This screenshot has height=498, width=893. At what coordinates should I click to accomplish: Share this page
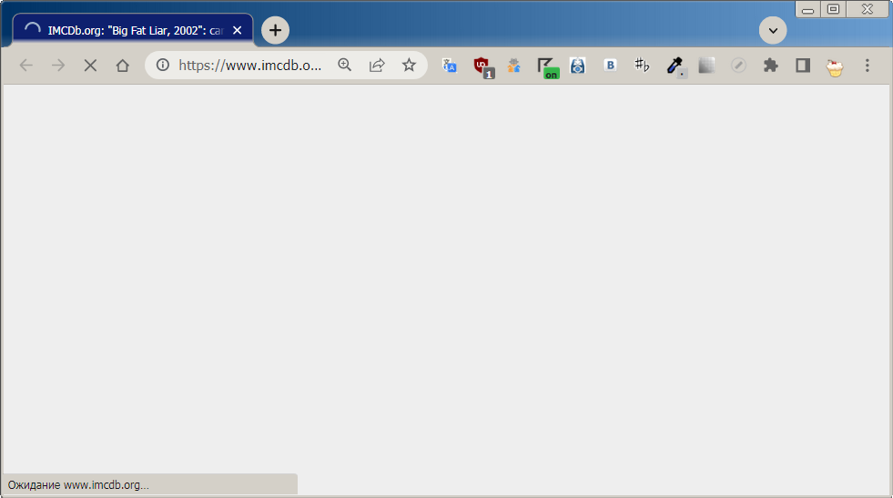point(377,65)
